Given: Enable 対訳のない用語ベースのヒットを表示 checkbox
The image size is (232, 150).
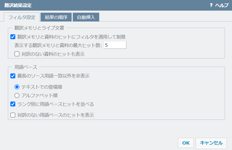Looking at the screenshot, I should click(13, 115).
